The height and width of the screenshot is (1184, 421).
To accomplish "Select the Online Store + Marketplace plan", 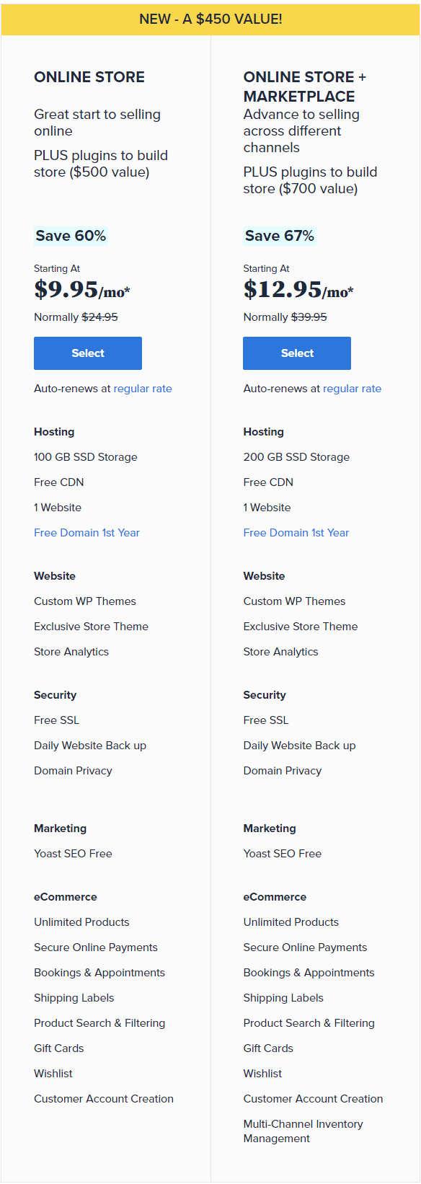I will tap(297, 353).
